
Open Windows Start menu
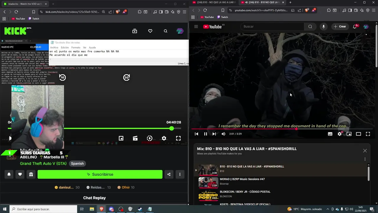5,209
